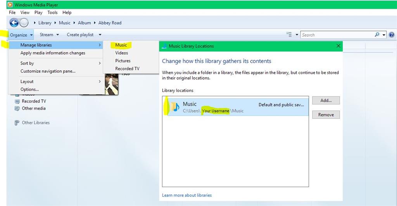Open the search options dropdown arrow
This screenshot has width=397, height=206.
pos(384,35)
